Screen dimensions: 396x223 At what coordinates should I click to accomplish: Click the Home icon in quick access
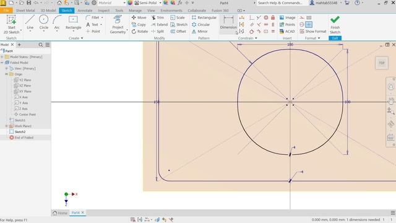point(59,2)
